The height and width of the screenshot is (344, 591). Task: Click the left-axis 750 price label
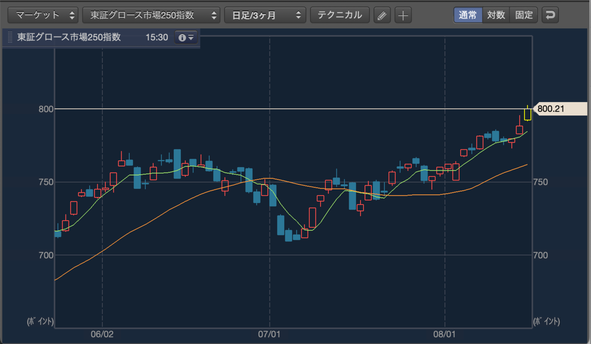pyautogui.click(x=45, y=182)
